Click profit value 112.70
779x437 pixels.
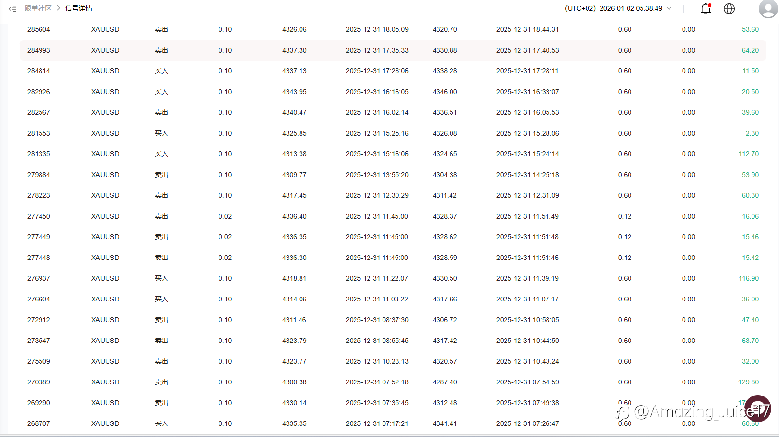click(749, 154)
